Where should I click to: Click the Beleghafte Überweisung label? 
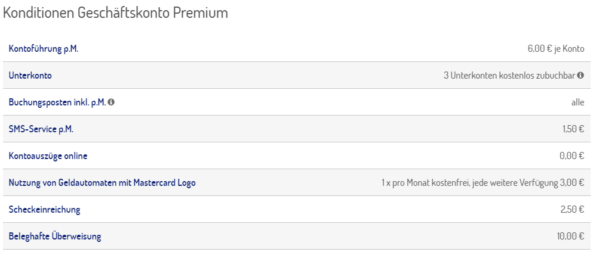55,237
